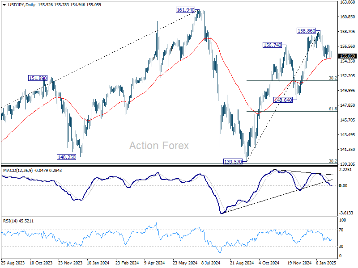Click the current price tag 155.059
The height and width of the screenshot is (268, 358).
(347, 56)
